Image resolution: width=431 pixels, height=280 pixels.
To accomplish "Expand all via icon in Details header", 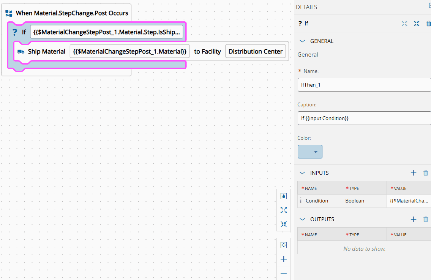I will [404, 24].
